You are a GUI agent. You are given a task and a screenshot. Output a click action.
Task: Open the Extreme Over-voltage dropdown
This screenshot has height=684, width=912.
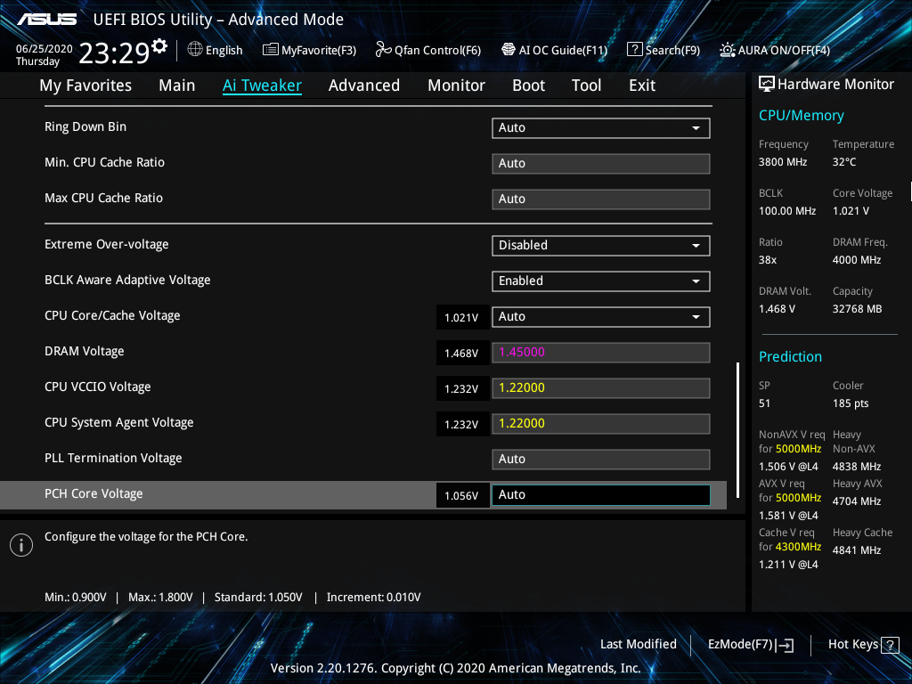click(601, 246)
